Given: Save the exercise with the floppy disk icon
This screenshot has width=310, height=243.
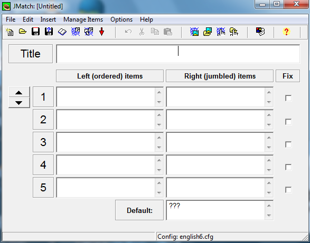Looking at the screenshot, I should pos(36,32).
